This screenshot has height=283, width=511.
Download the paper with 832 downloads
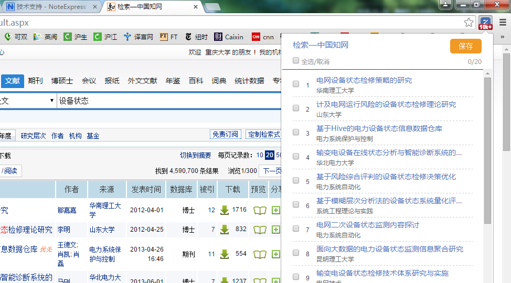click(225, 230)
